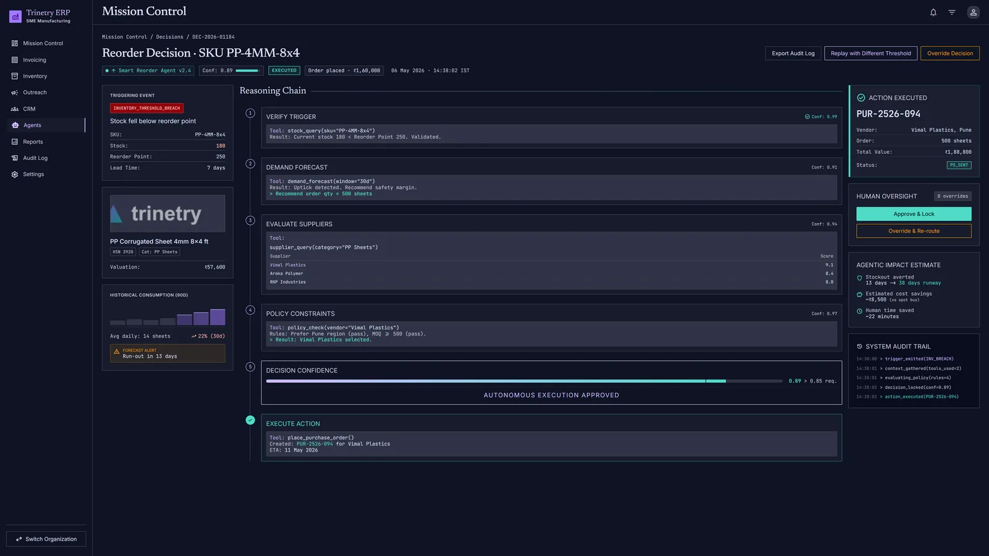Screen dimensions: 989x556
Task: Click the PO_SENT status badge
Action: pos(959,166)
